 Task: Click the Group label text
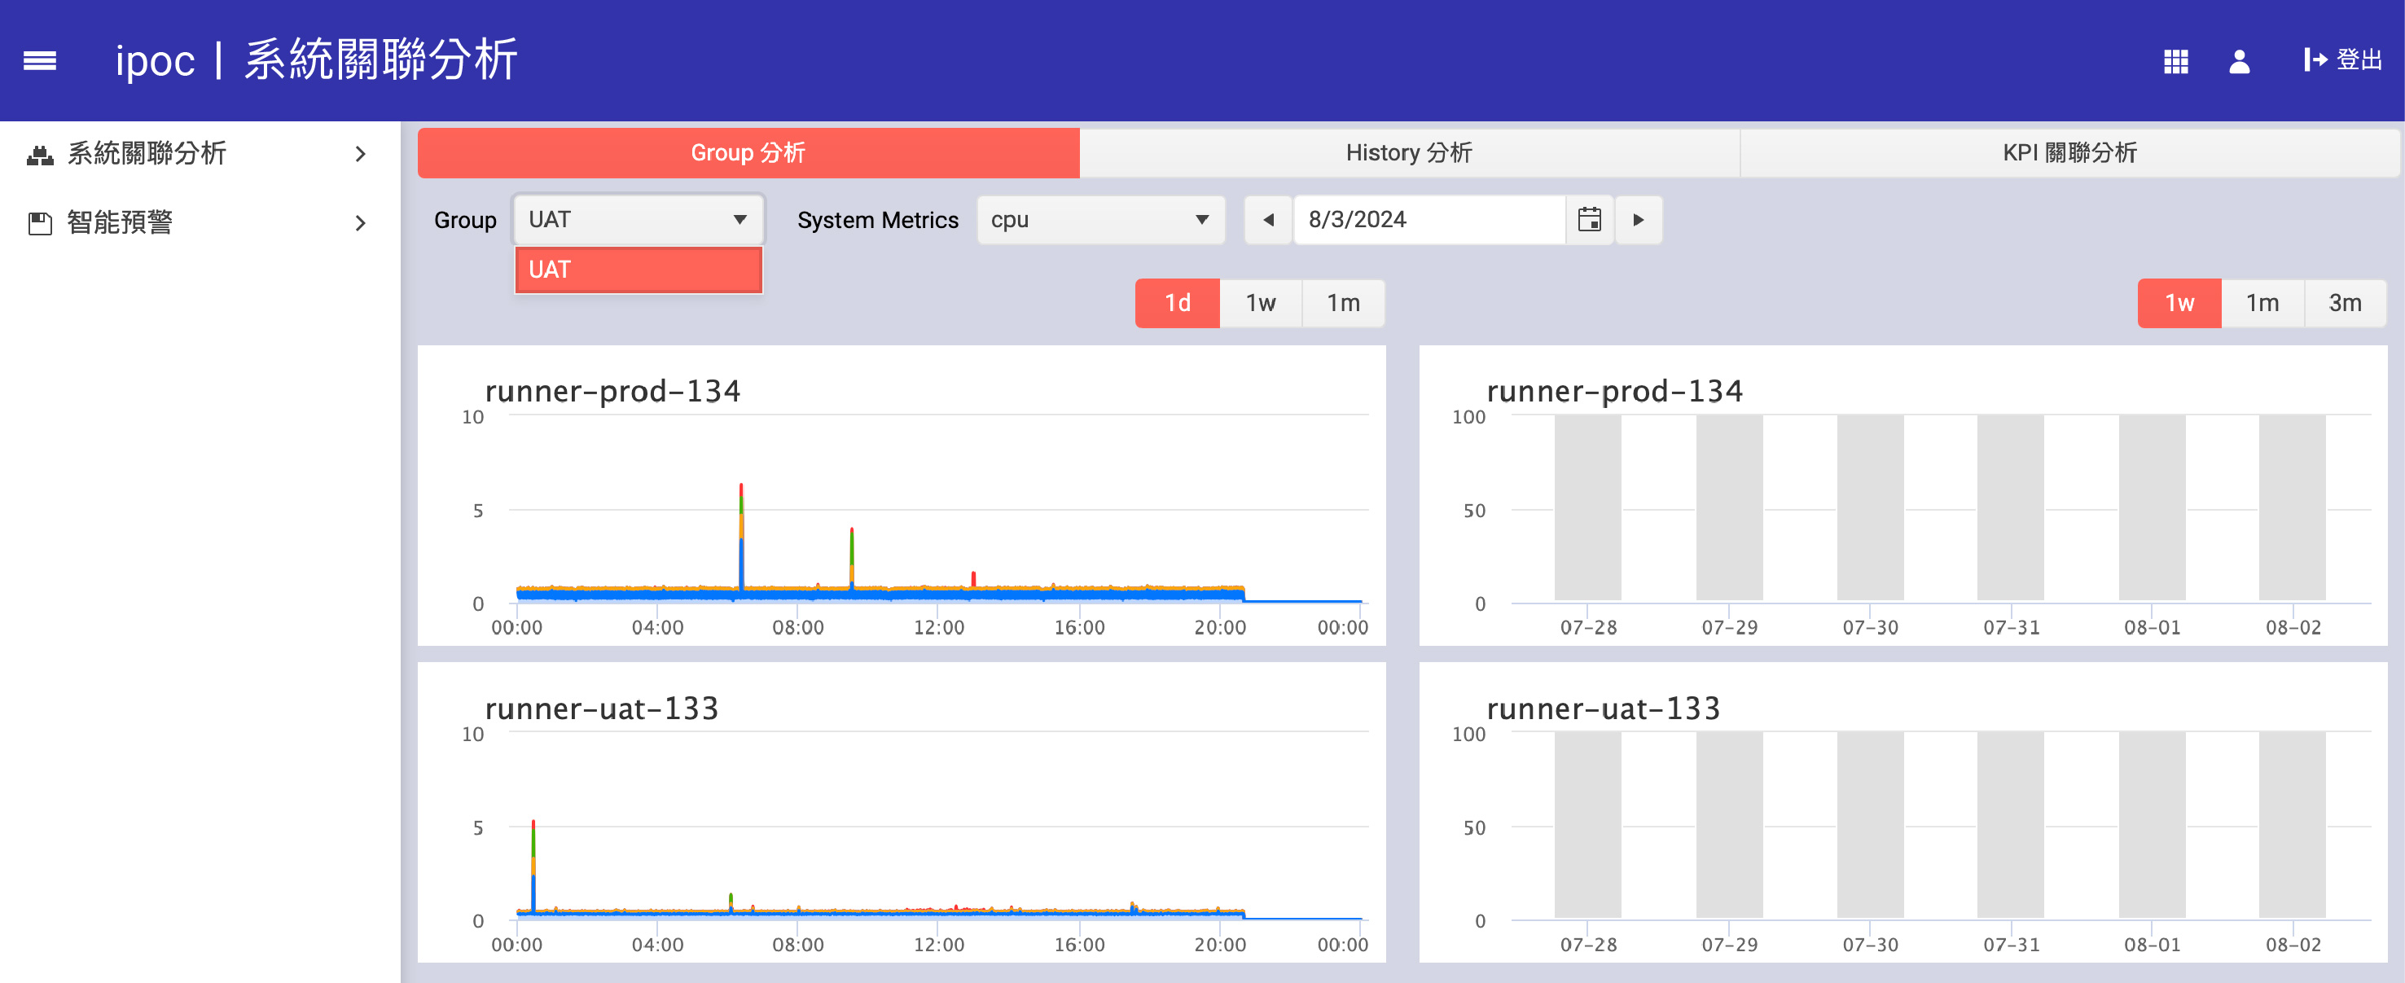[465, 221]
